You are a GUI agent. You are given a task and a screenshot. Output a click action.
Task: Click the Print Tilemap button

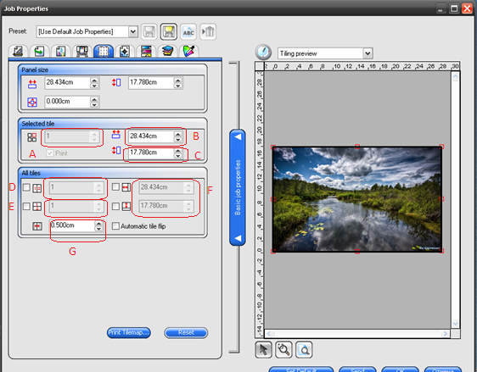pos(129,332)
